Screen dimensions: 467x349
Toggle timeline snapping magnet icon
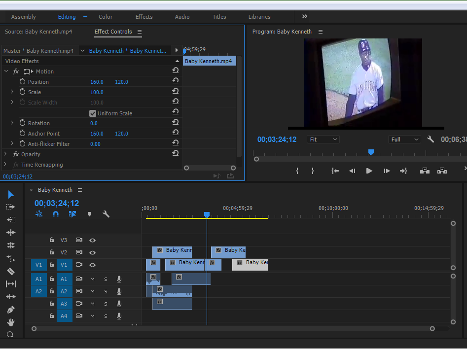tap(56, 214)
